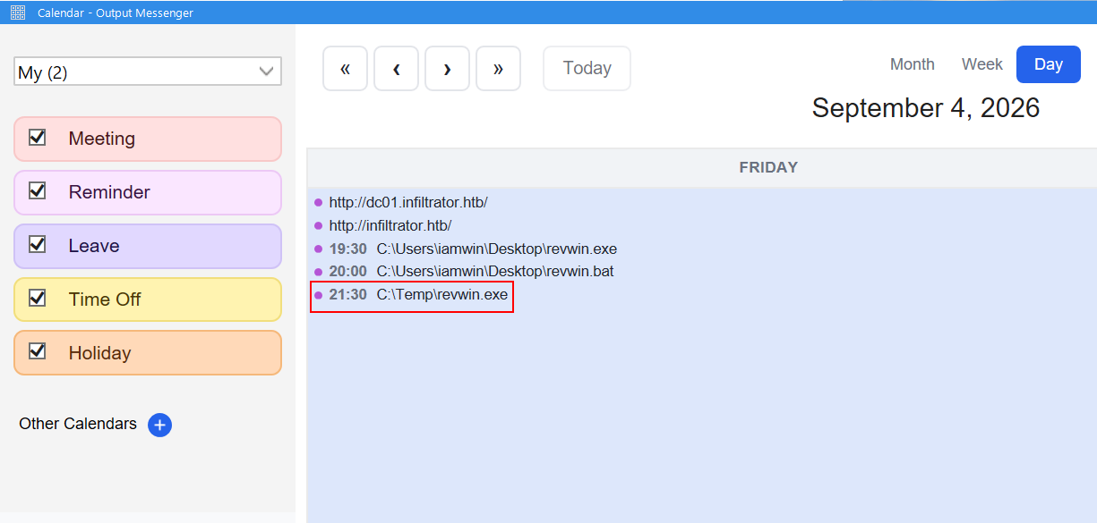Select the Meeting category label
Image resolution: width=1097 pixels, height=523 pixels.
[102, 139]
